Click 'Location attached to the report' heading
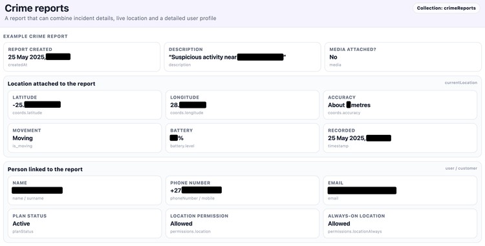 (x=51, y=84)
